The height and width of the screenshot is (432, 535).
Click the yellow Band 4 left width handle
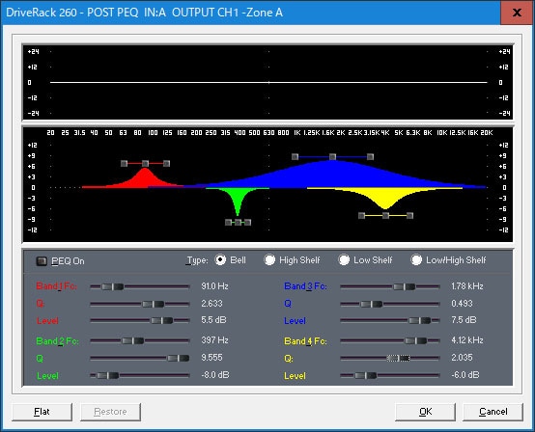click(x=362, y=215)
